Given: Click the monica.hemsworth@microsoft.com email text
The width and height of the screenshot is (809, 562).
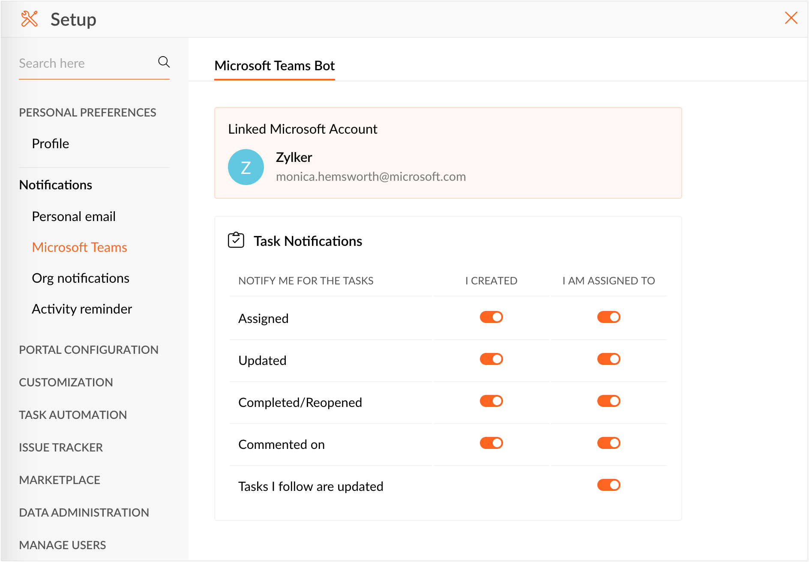Looking at the screenshot, I should [x=371, y=176].
